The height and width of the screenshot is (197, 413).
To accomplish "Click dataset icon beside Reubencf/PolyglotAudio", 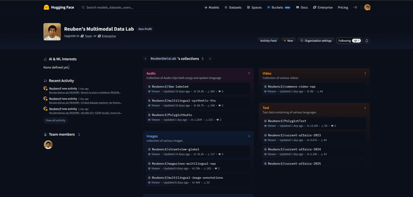I will click(x=149, y=115).
